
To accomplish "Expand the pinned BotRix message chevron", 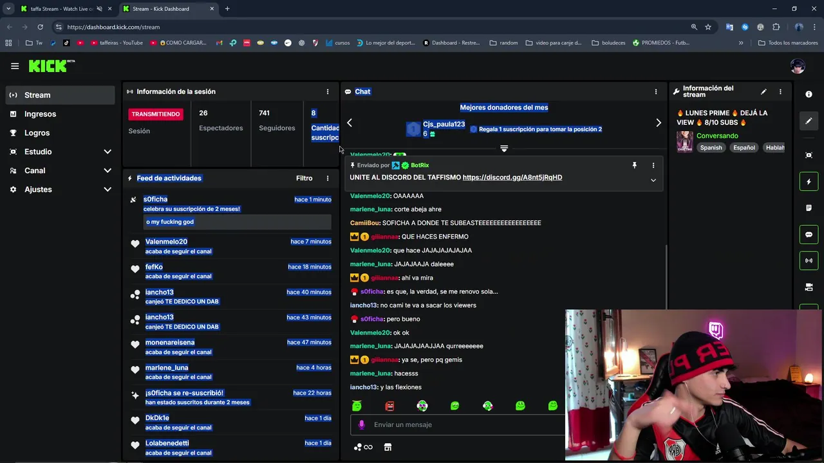I will (x=653, y=181).
